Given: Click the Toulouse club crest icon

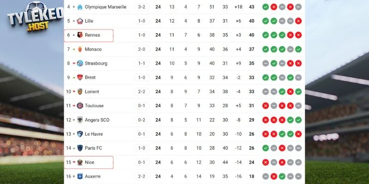Looking at the screenshot, I should 80,106.
